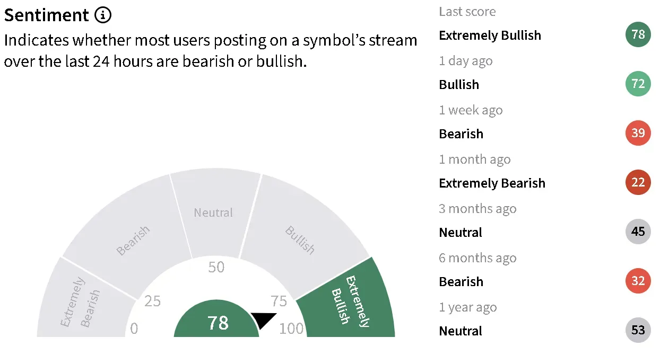
Task: Click the light green 72 score badge
Action: [x=638, y=84]
